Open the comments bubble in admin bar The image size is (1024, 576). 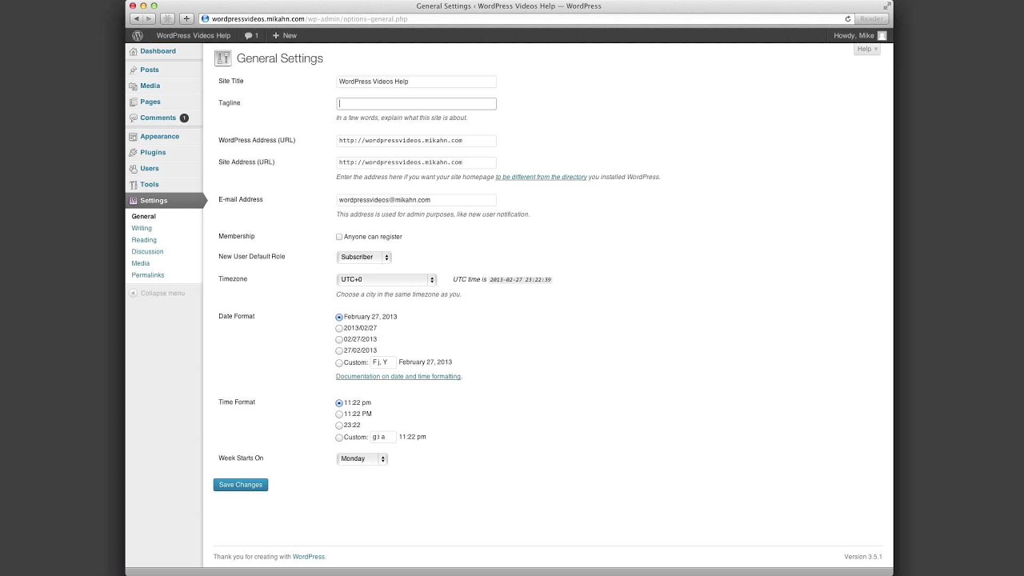251,35
